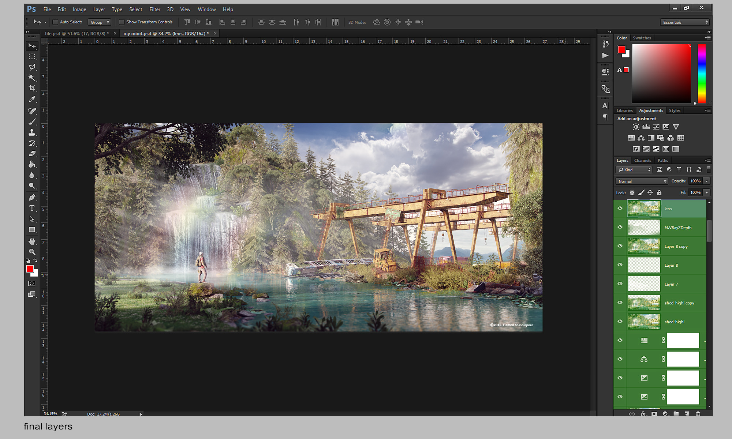The image size is (732, 439).
Task: Select the History Brush tool
Action: tap(32, 143)
